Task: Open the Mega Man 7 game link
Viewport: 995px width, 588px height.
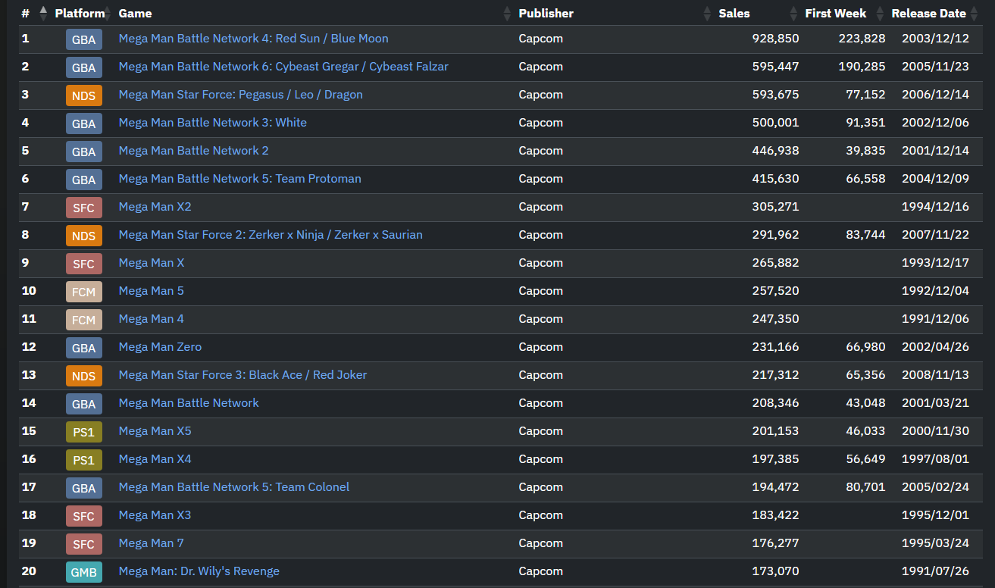Action: (152, 543)
